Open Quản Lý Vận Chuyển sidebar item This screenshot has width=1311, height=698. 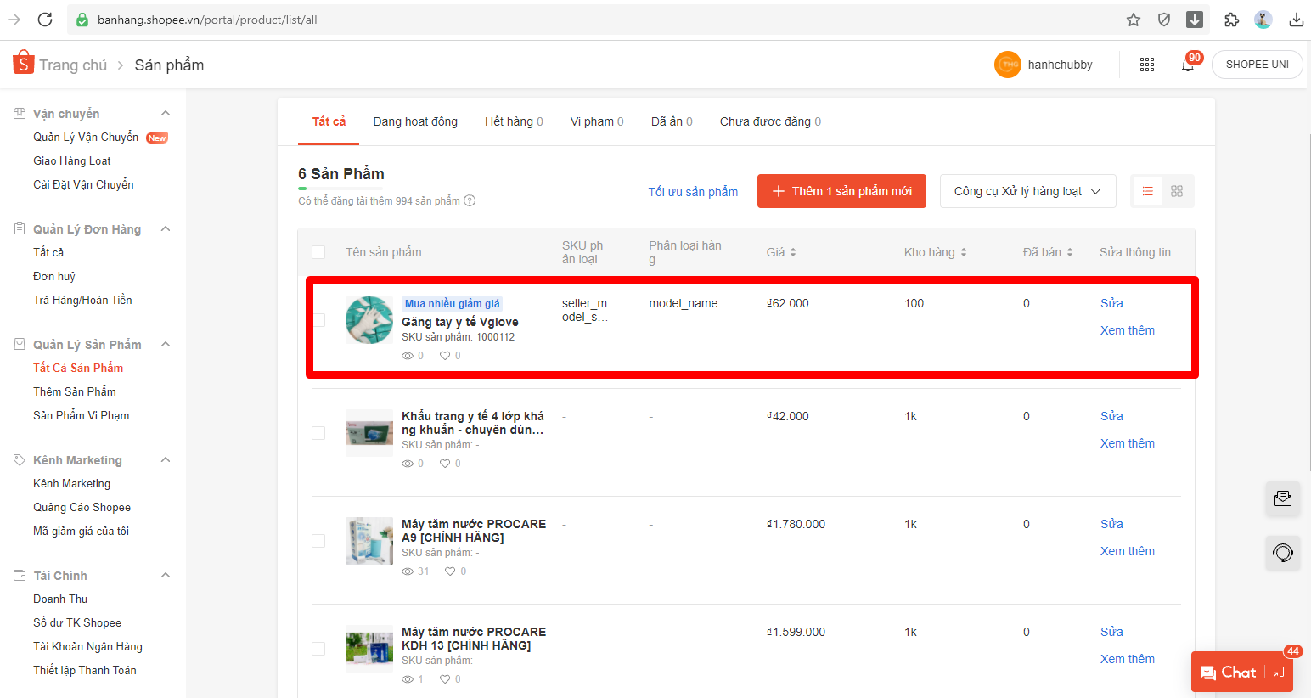pyautogui.click(x=86, y=137)
